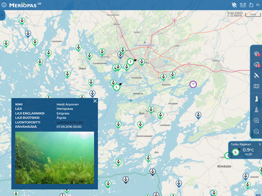
Task: Open weather layer icon with badge 2
Action: click(x=256, y=65)
